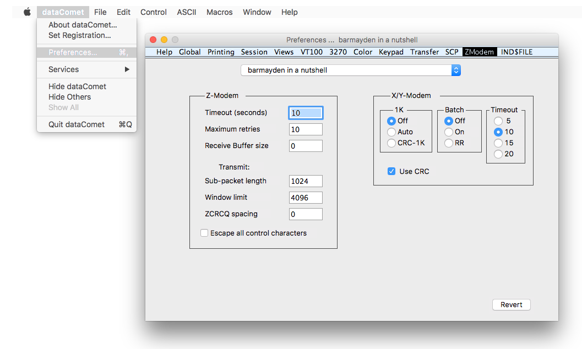Open the Control menu
The height and width of the screenshot is (349, 582).
coord(153,12)
